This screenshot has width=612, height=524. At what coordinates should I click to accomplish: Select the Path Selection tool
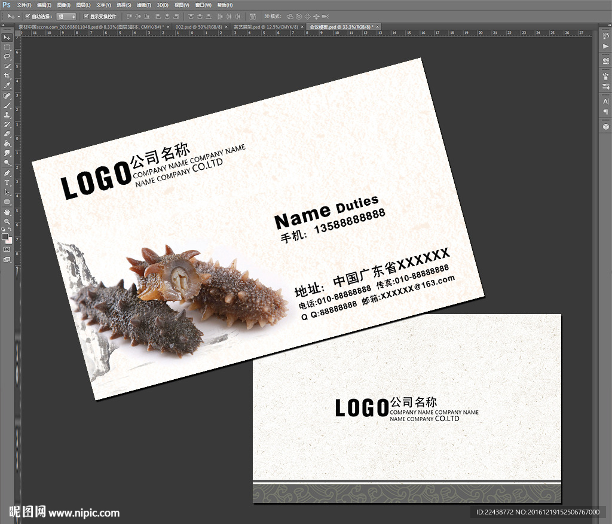pyautogui.click(x=7, y=192)
